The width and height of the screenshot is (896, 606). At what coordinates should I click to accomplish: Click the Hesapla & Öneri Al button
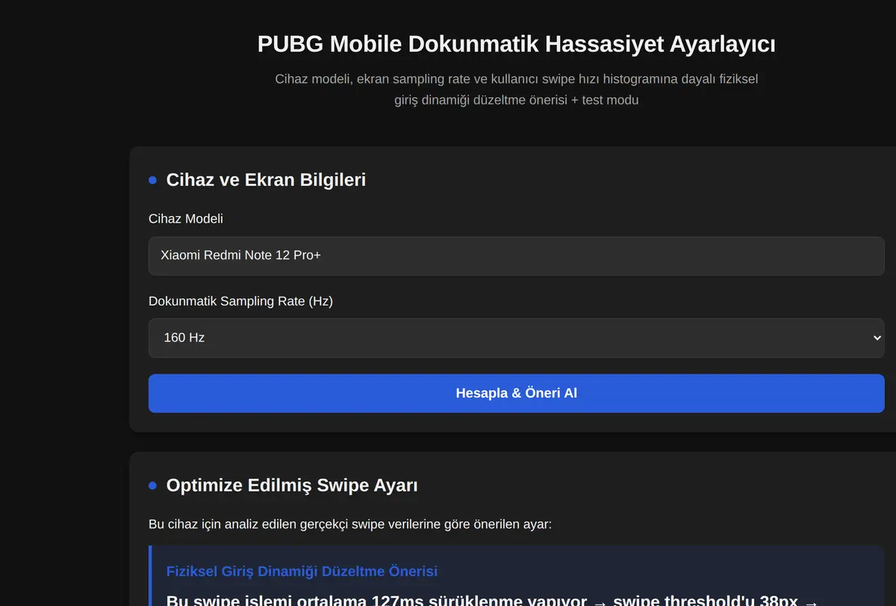click(x=516, y=393)
